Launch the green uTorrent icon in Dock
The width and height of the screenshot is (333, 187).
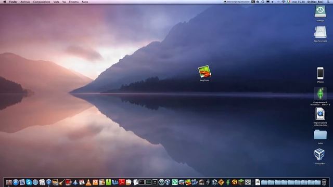pyautogui.click(x=108, y=182)
